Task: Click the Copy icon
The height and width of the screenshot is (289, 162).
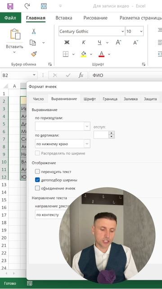Action: (x=33, y=42)
